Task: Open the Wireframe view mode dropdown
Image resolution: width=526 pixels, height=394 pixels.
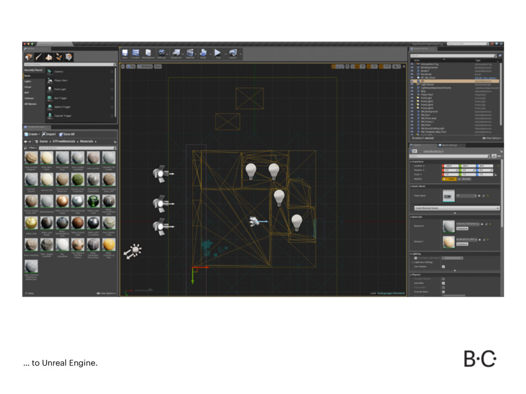Action: pyautogui.click(x=145, y=67)
